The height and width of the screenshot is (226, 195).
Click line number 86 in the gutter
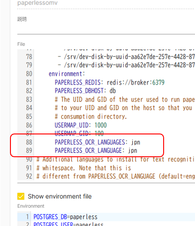click(x=29, y=125)
